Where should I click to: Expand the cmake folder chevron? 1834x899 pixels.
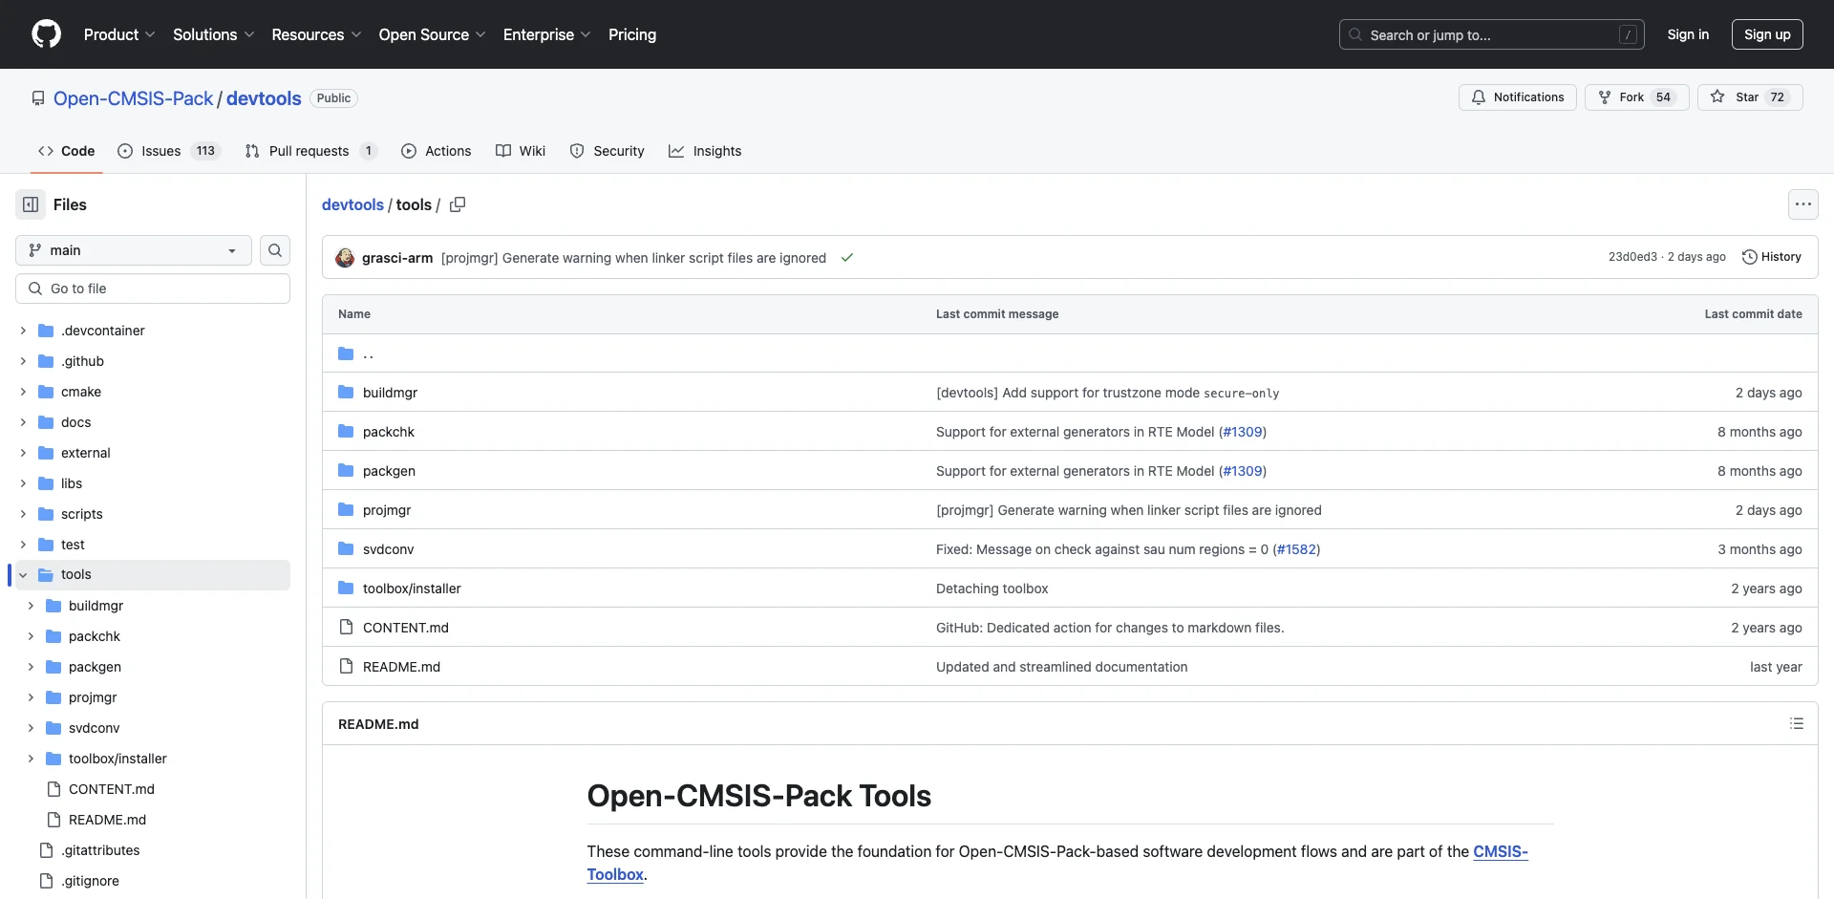(23, 392)
